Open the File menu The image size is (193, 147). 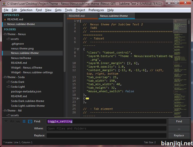click(x=6, y=10)
